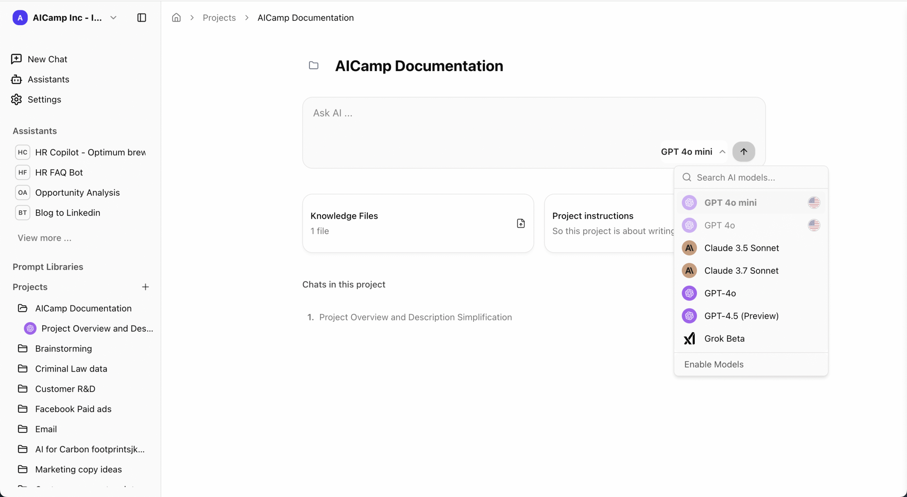
Task: Choose GPT-4.5 (Preview) model
Action: [x=751, y=316]
